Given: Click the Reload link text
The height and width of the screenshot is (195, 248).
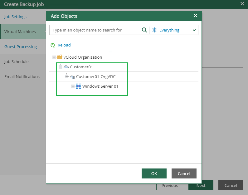Looking at the screenshot, I should pyautogui.click(x=64, y=45).
